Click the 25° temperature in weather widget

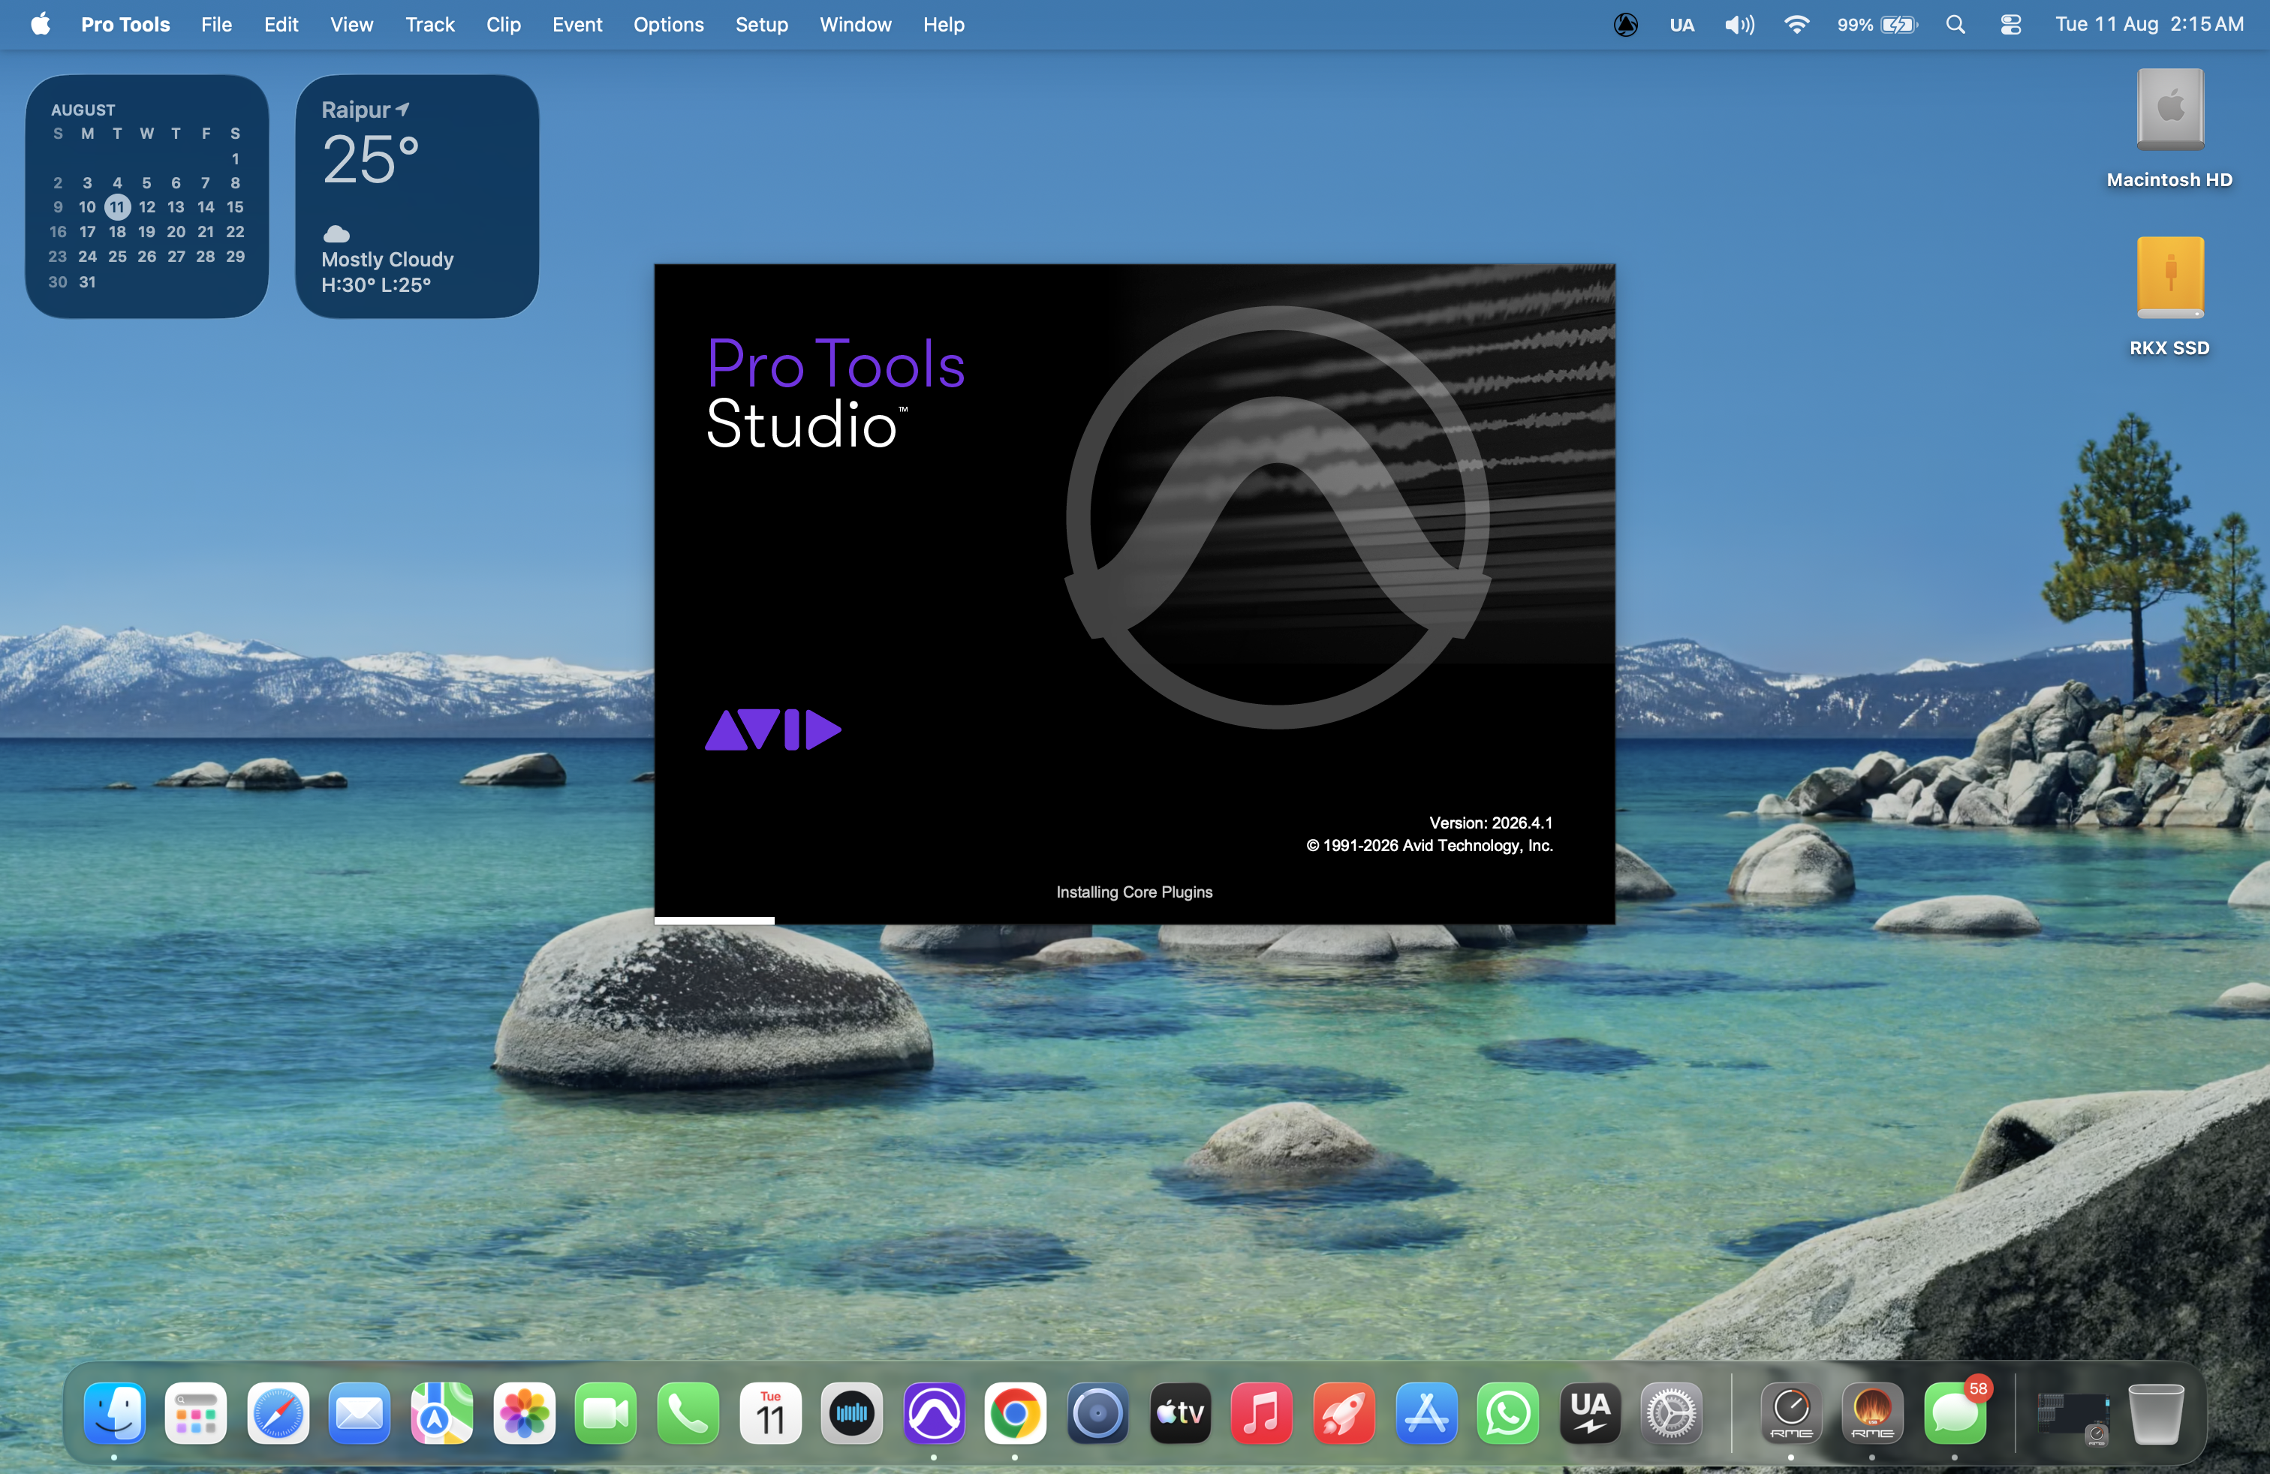pos(371,159)
